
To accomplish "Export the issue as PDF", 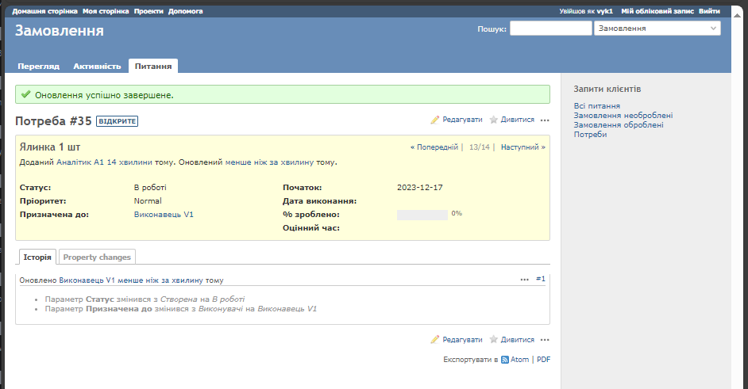I will click(543, 360).
